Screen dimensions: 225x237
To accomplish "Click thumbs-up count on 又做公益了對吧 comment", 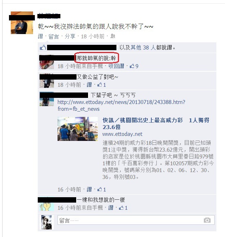I will (x=101, y=85).
